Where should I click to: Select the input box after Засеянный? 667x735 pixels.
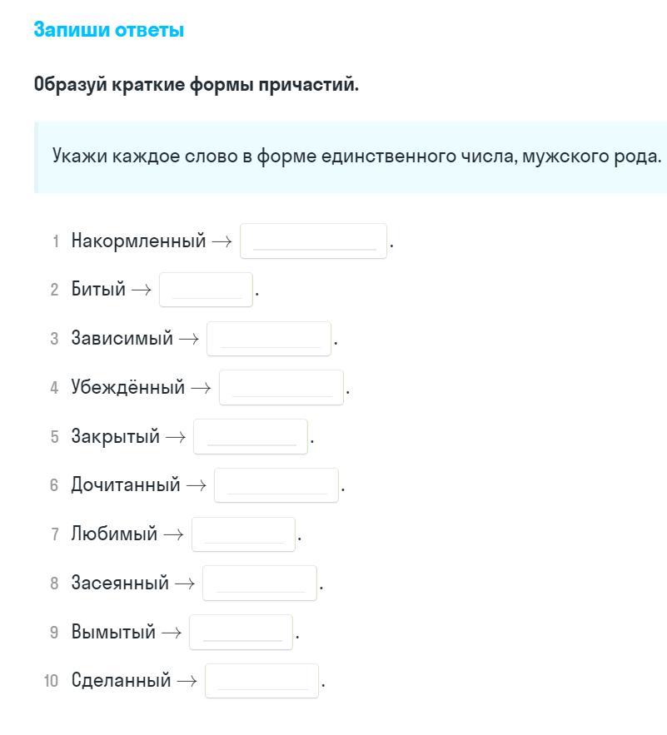pos(259,584)
